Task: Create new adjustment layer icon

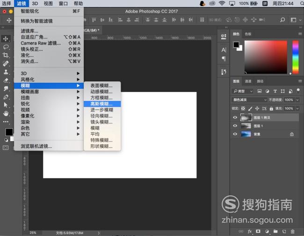Action: click(x=267, y=231)
